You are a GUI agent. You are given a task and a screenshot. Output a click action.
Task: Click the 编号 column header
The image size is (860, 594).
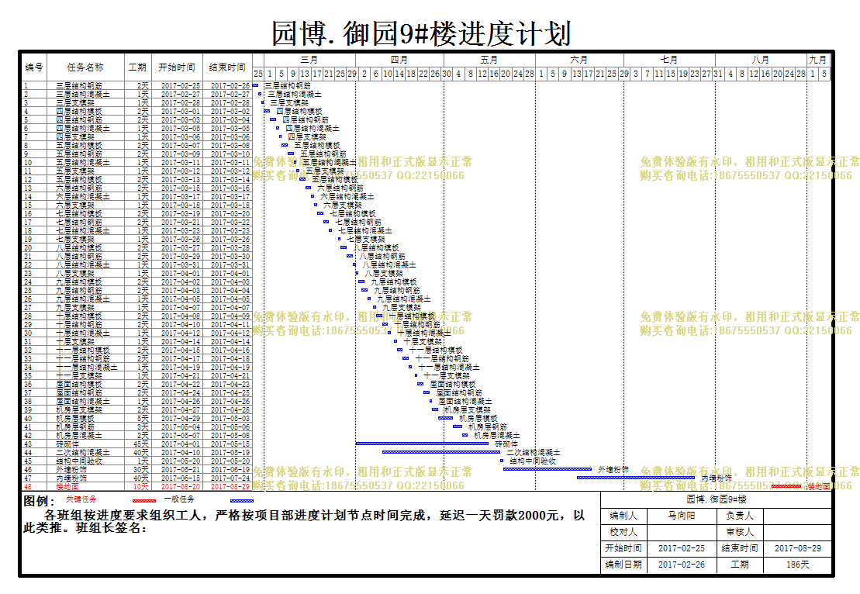pyautogui.click(x=34, y=67)
